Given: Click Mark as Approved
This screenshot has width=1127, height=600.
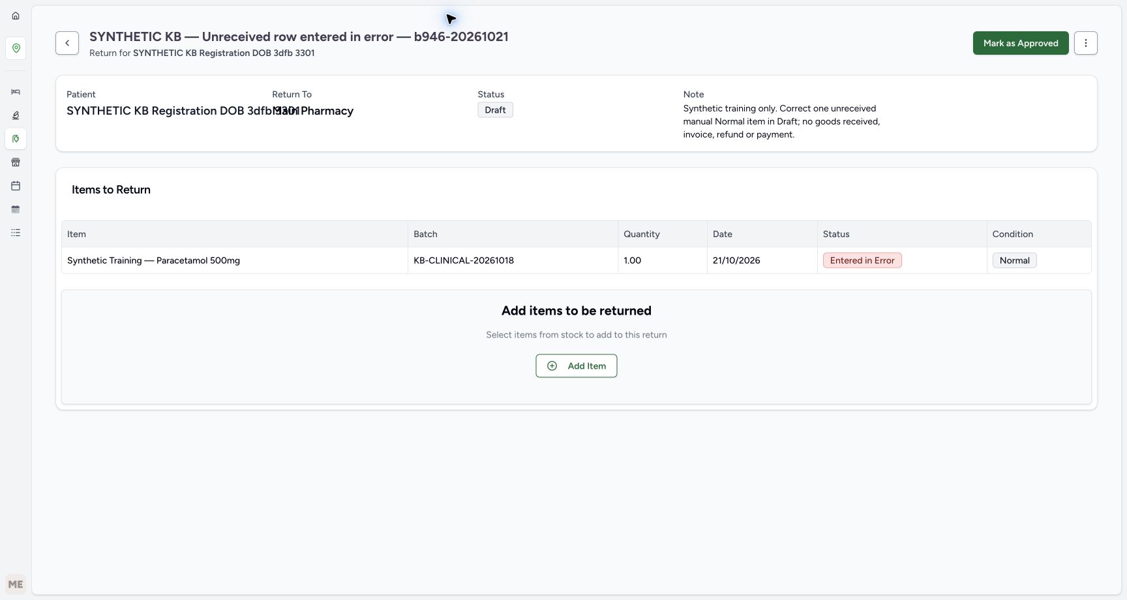Looking at the screenshot, I should point(1021,43).
